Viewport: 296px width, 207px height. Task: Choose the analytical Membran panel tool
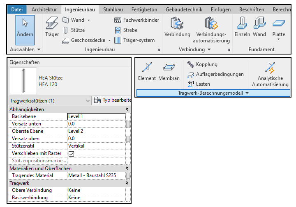click(x=169, y=71)
